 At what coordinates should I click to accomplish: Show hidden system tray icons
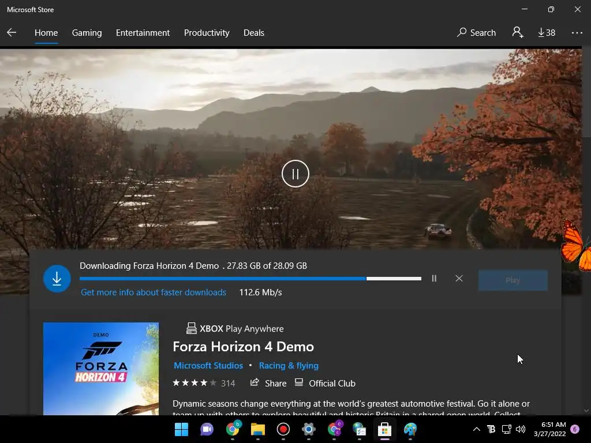[476, 429]
